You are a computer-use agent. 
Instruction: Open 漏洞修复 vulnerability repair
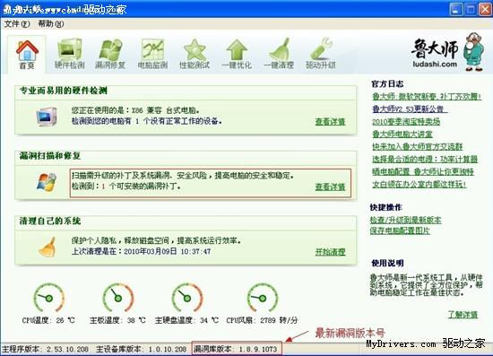[x=110, y=54]
